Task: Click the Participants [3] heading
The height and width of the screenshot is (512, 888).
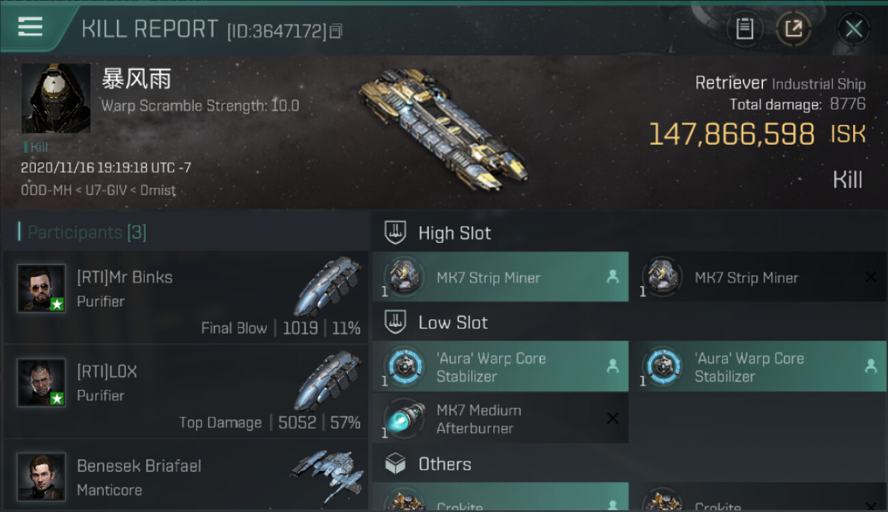Action: tap(87, 232)
